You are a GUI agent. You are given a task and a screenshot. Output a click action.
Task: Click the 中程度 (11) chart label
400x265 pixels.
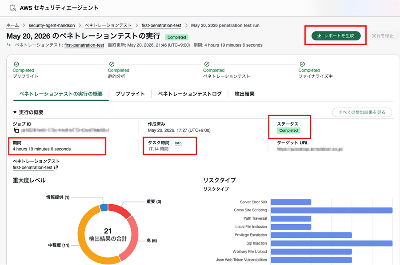click(59, 245)
